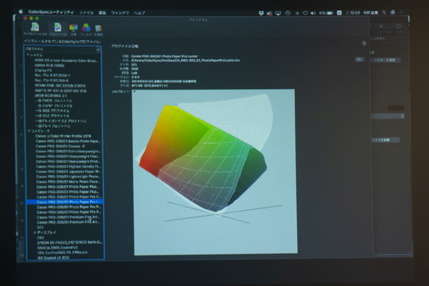Click the lower gray button in background window
429x286 pixels.
tap(385, 140)
